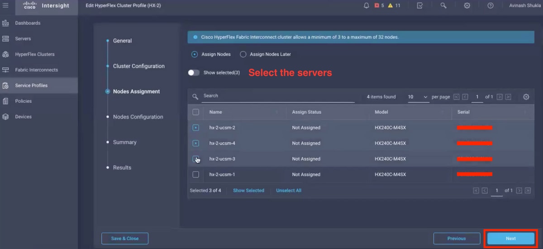Click the hx-2-ucsm-1 name cell
Viewport: 543px width, 249px height.
pyautogui.click(x=222, y=175)
